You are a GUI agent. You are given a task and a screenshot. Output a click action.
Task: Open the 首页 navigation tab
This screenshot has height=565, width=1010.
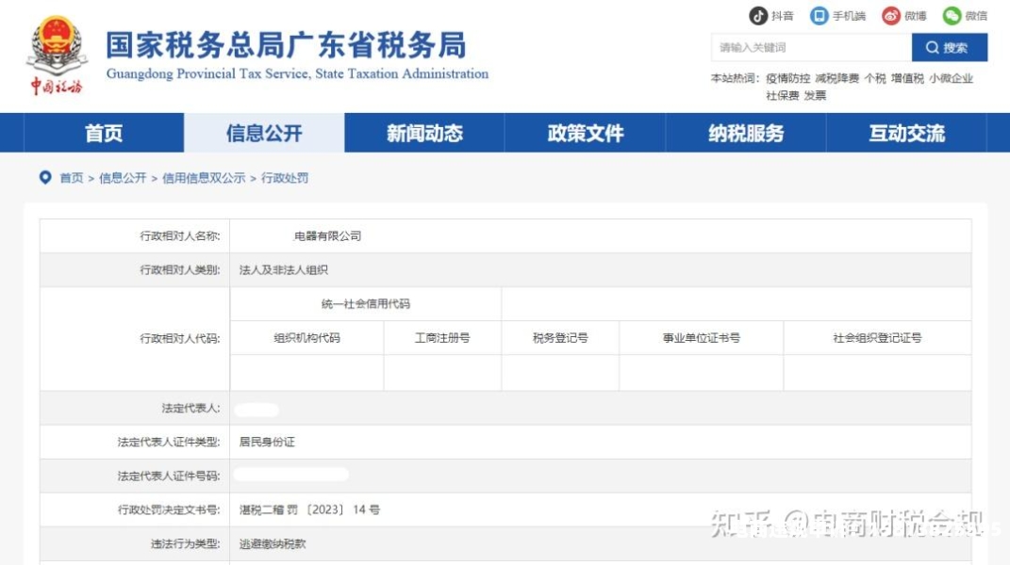point(104,134)
